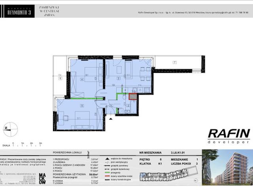
Task: Click the 'ZAMIESZKAJ W CENTRUM ZMIAN' slogan
Action: (x=49, y=11)
